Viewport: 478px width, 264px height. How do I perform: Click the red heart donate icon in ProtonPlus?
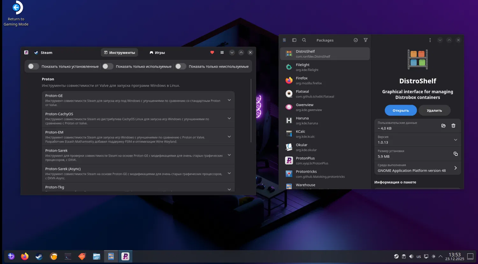coord(212,52)
